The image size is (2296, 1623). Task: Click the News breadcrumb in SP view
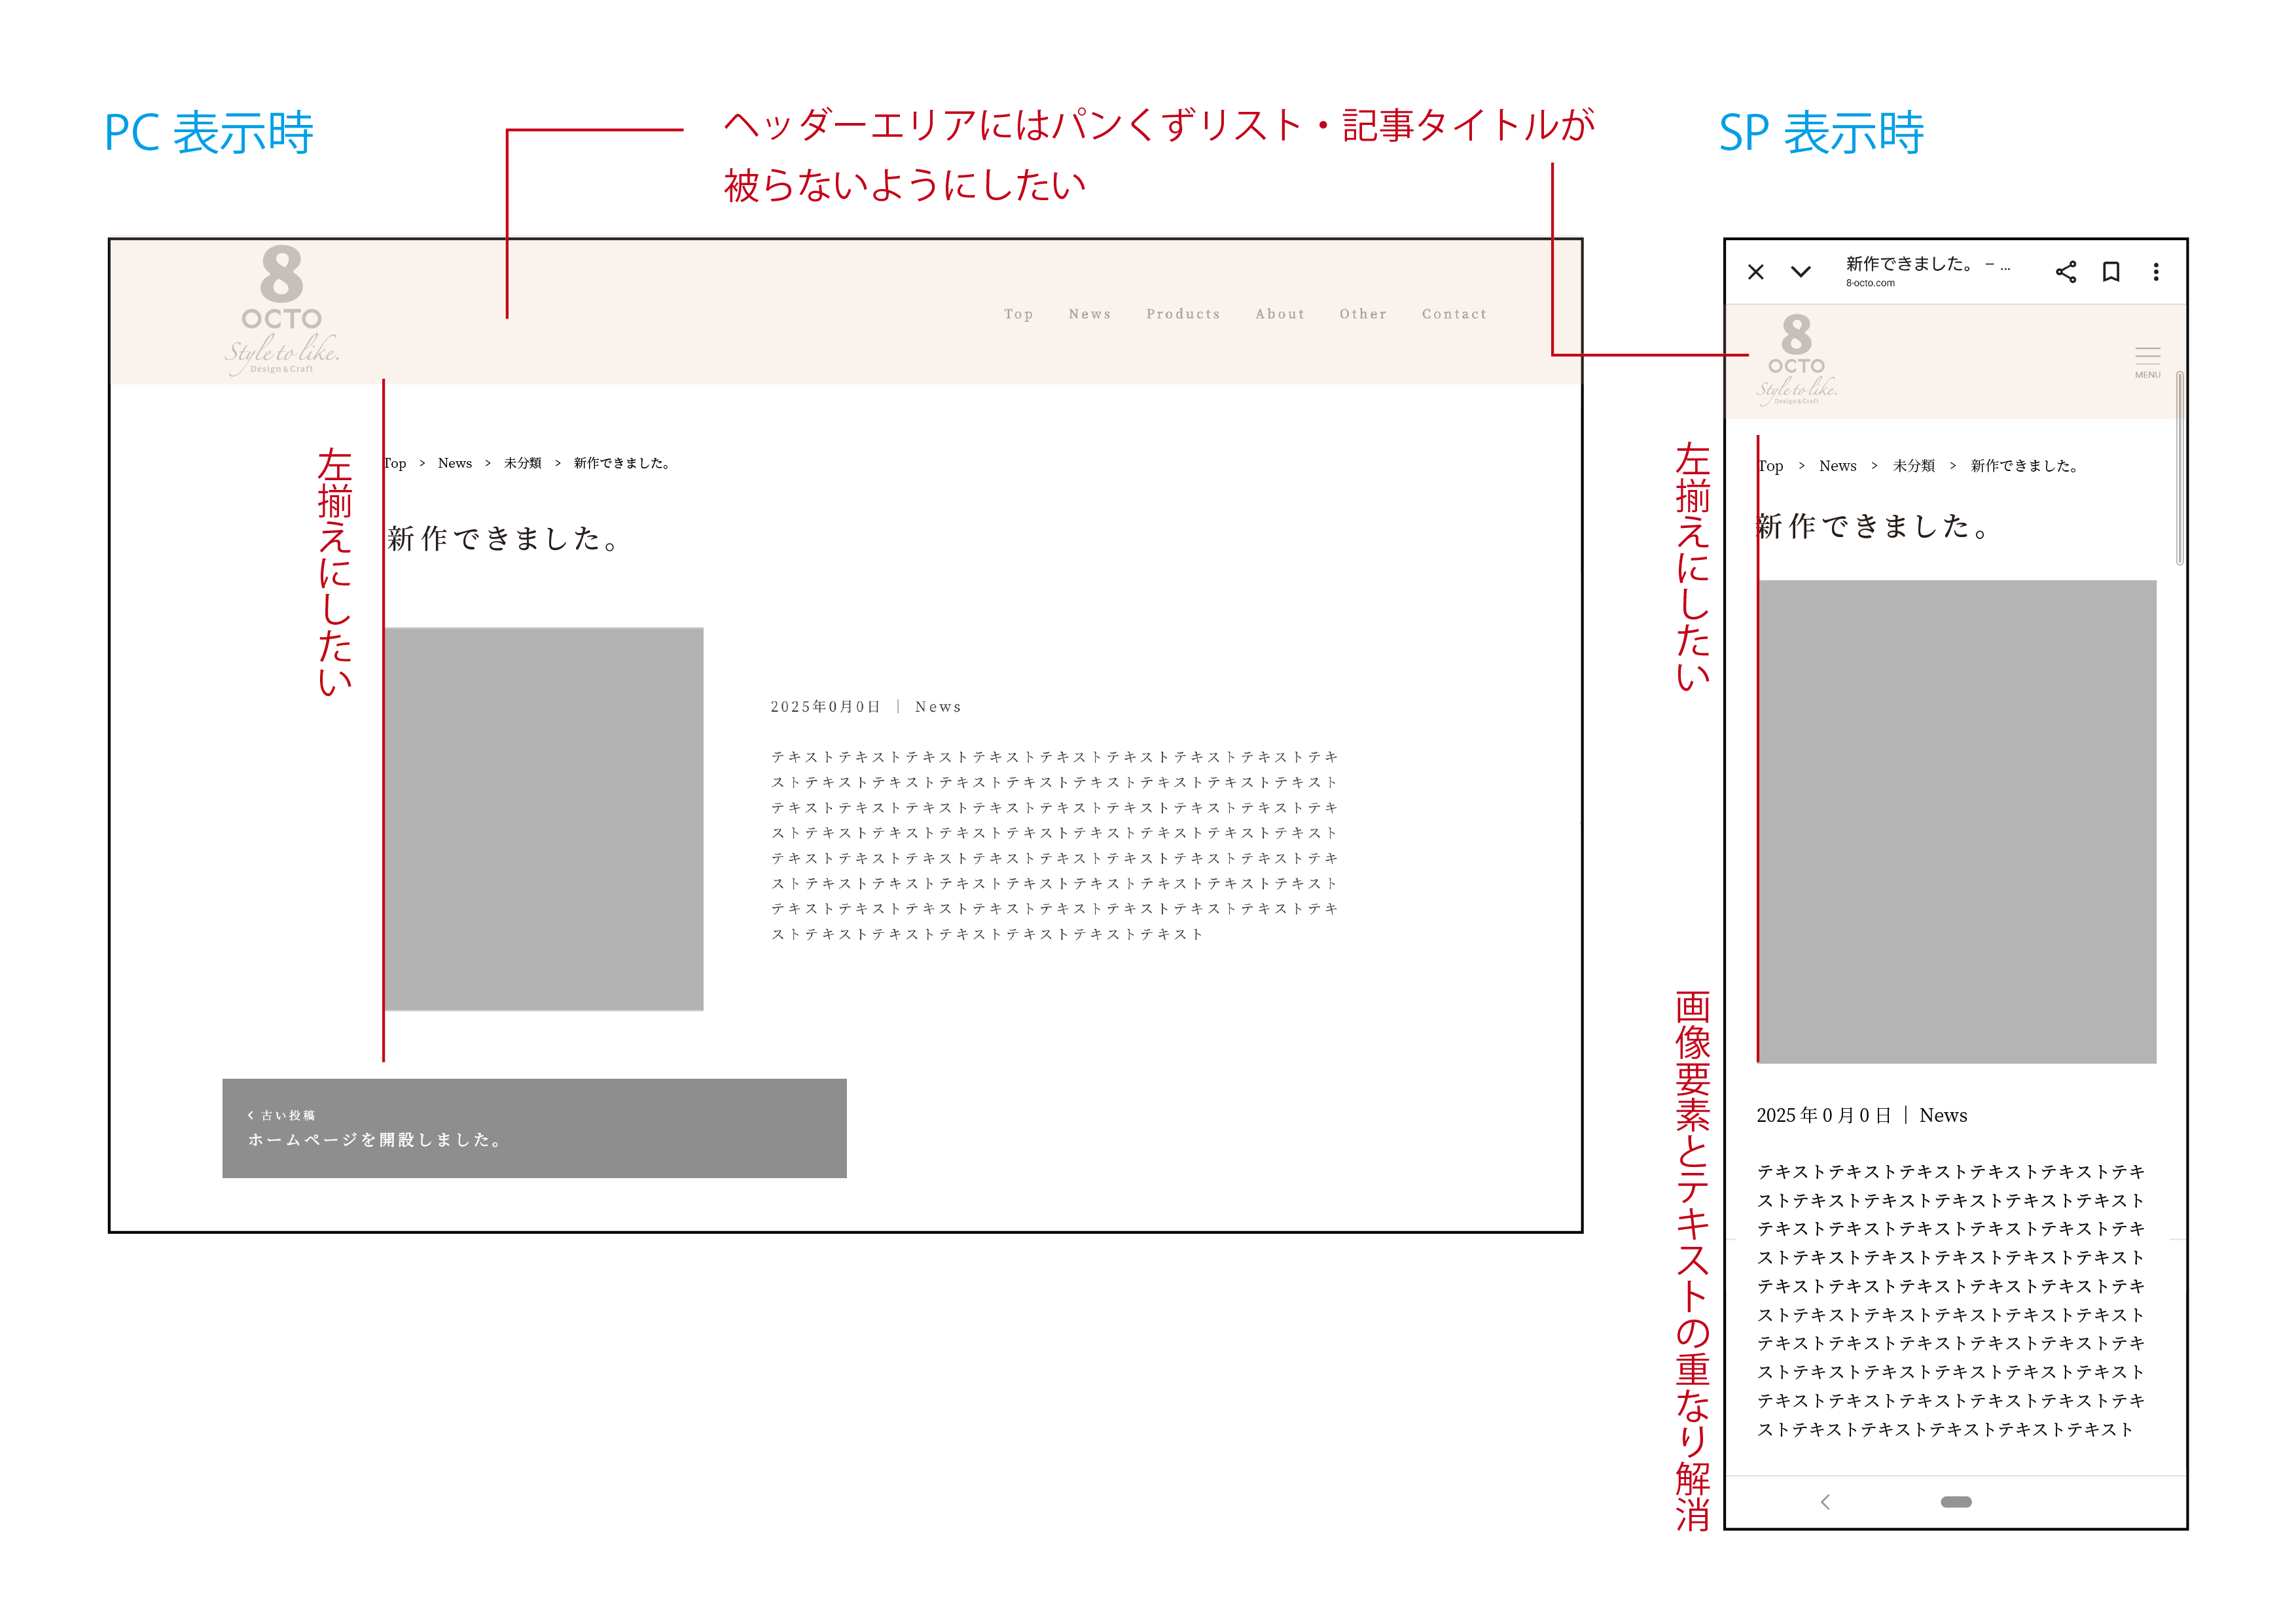(1838, 466)
